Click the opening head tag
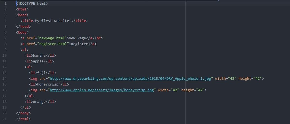This screenshot has height=124, width=290. pyautogui.click(x=22, y=15)
